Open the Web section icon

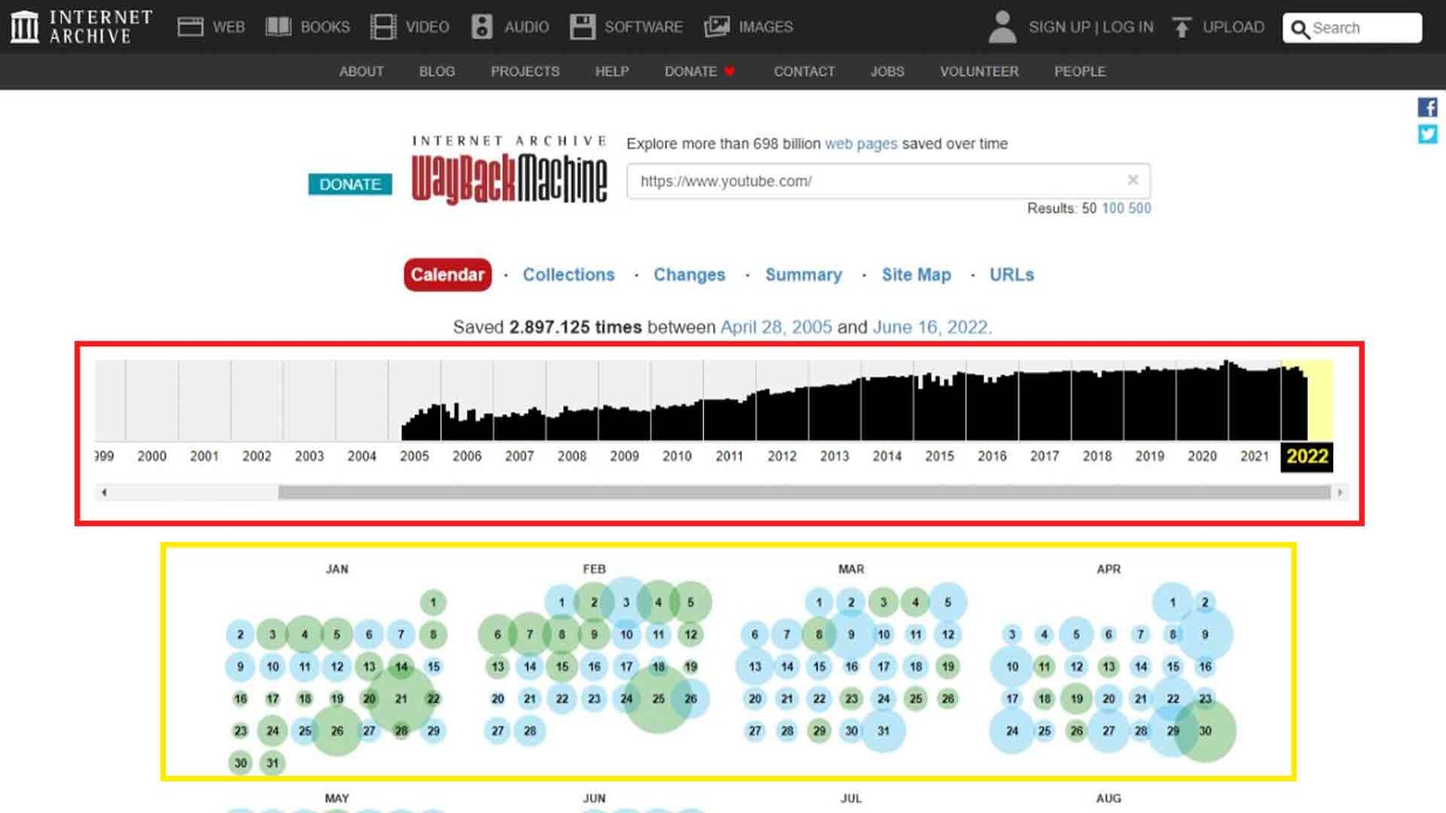click(190, 27)
